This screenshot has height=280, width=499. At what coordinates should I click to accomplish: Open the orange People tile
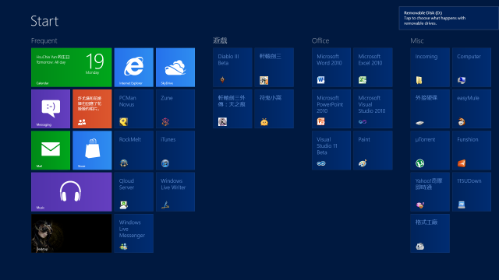[x=92, y=109]
